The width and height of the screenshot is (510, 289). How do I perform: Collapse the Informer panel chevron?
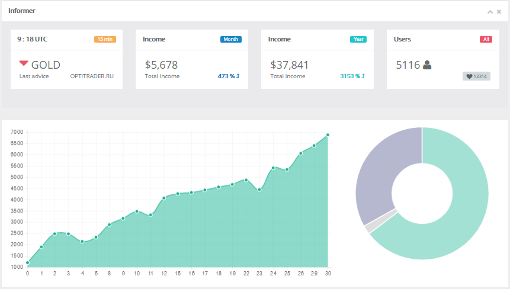click(490, 12)
